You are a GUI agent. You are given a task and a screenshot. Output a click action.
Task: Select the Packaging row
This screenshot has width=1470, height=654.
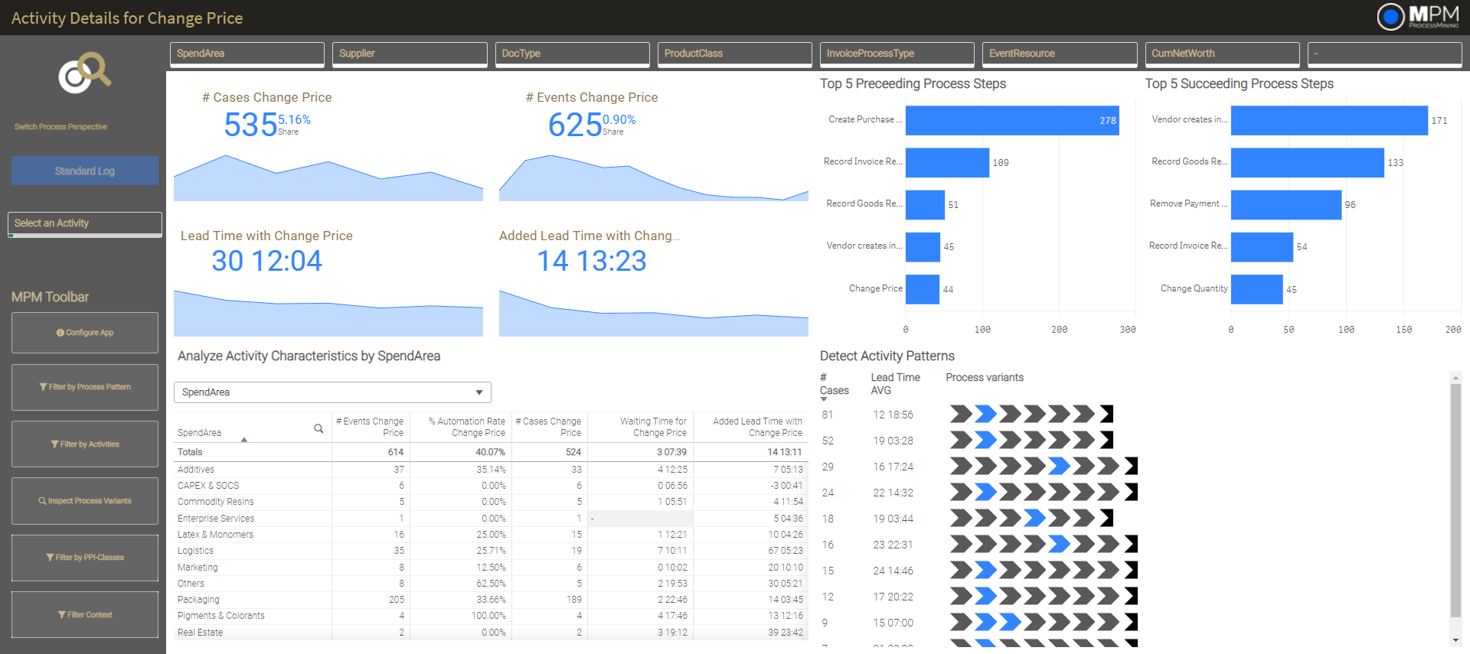pos(491,600)
